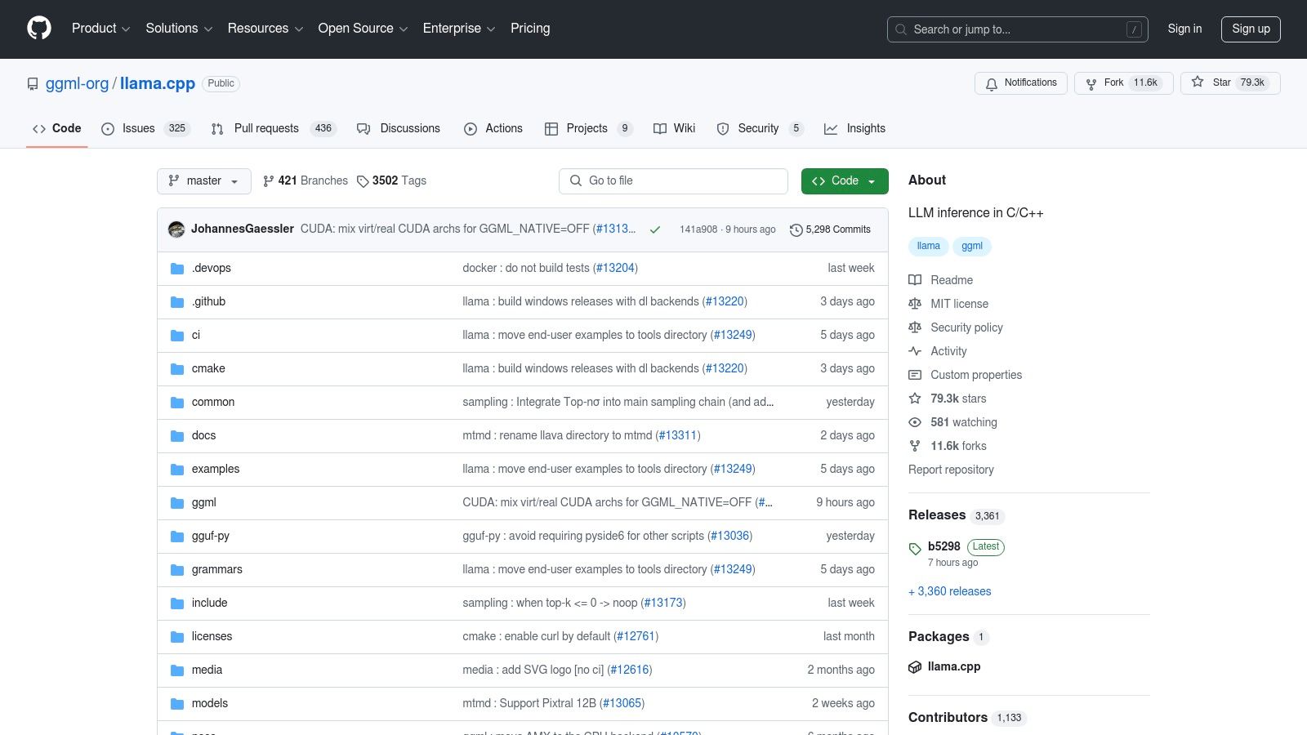Click the folder icon for cmake
The height and width of the screenshot is (735, 1307).
click(x=177, y=369)
